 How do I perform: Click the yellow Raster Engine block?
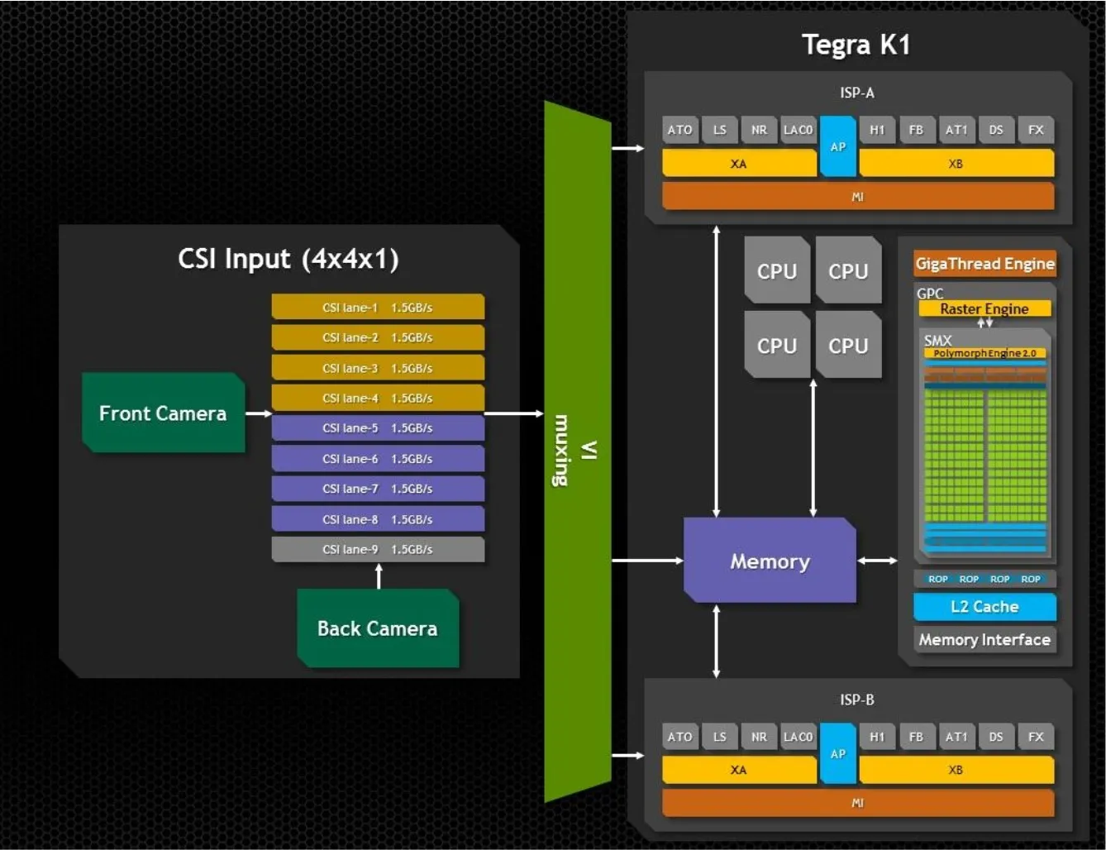point(984,308)
